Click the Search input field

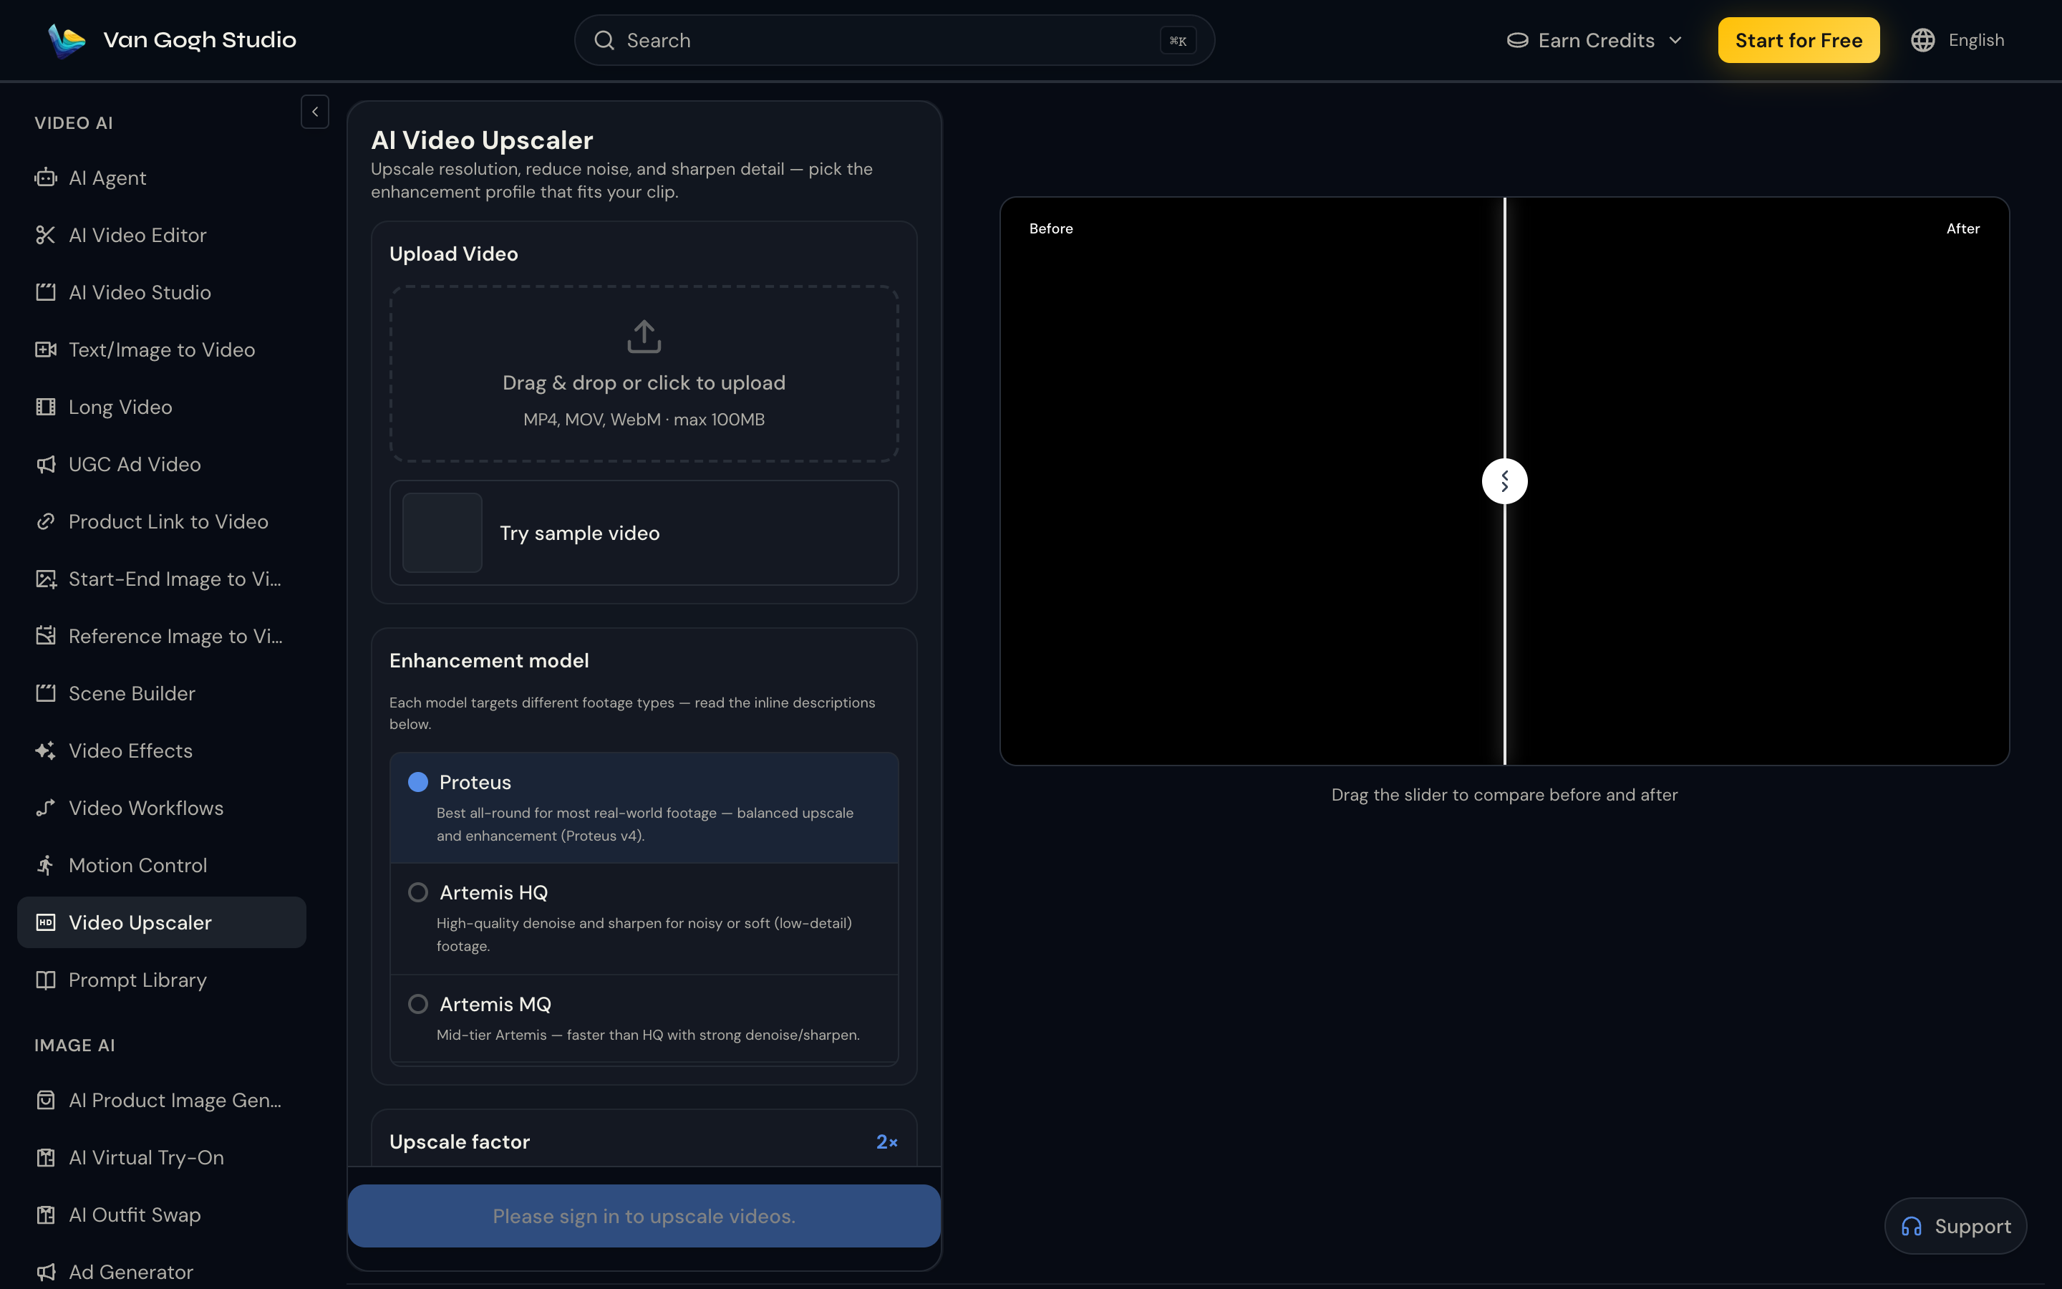pos(895,40)
